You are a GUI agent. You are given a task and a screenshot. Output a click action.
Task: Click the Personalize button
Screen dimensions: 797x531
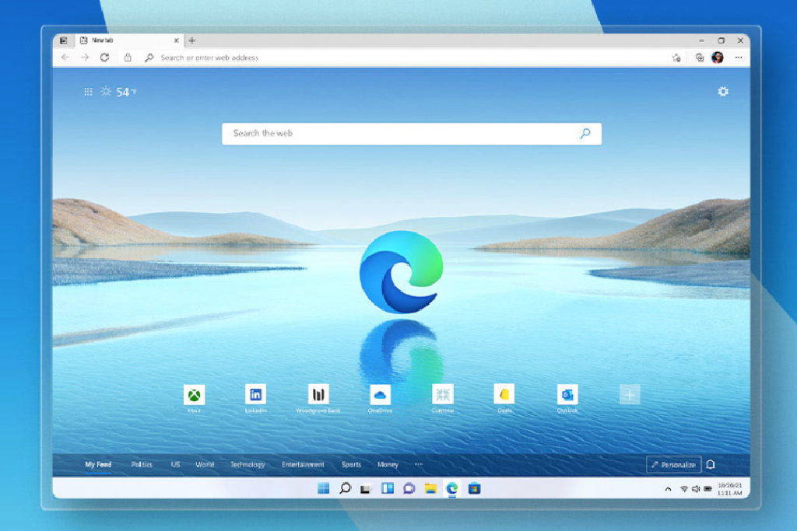[673, 464]
